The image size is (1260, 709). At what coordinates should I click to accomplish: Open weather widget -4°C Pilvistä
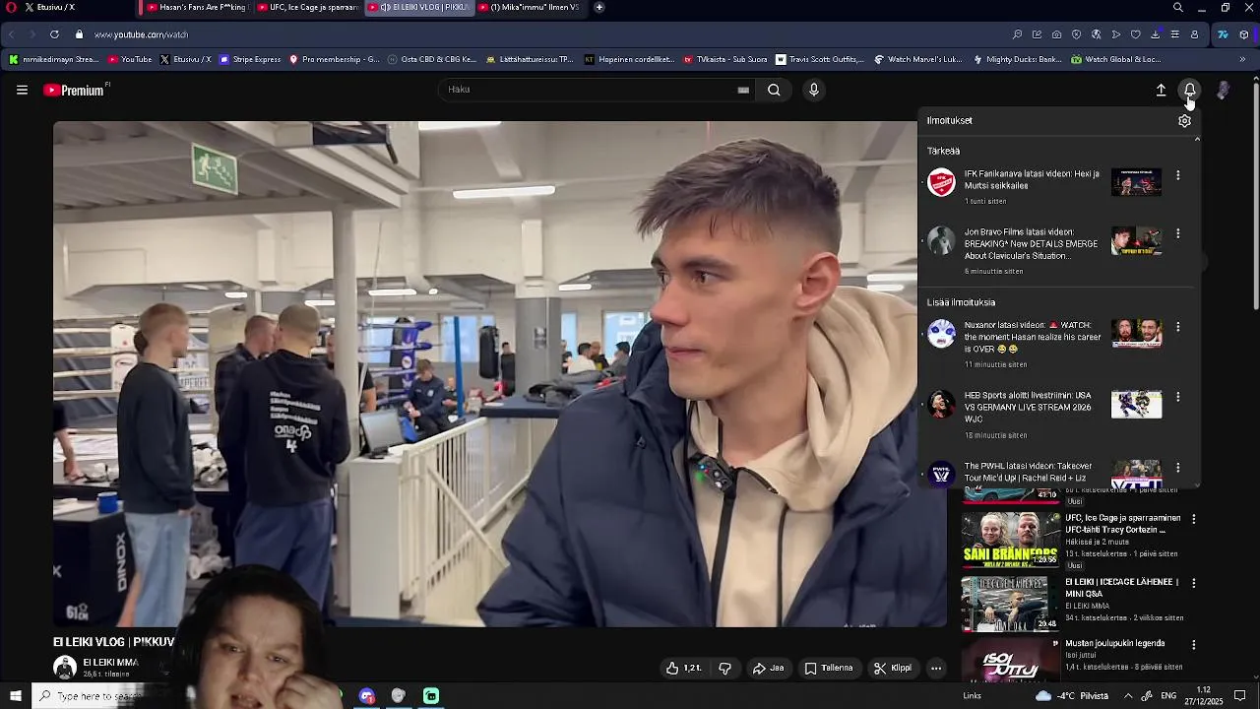1072,696
